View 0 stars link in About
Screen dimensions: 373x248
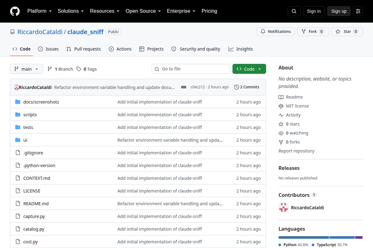point(289,124)
